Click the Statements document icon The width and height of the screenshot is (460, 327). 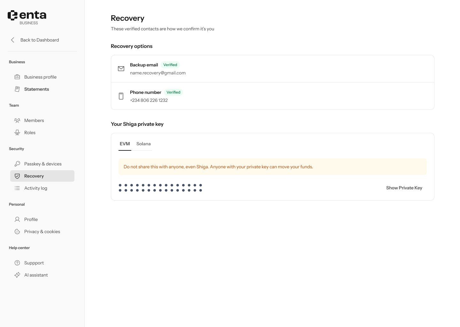17,89
